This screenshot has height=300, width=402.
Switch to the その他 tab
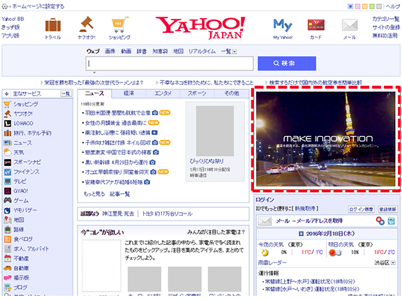click(x=232, y=93)
